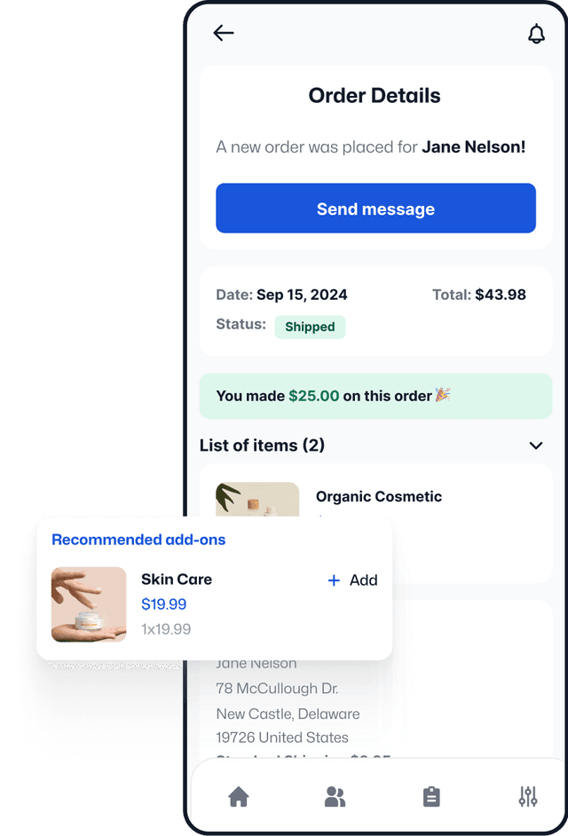The image size is (568, 836).
Task: Collapse the List of items chevron
Action: pyautogui.click(x=535, y=446)
